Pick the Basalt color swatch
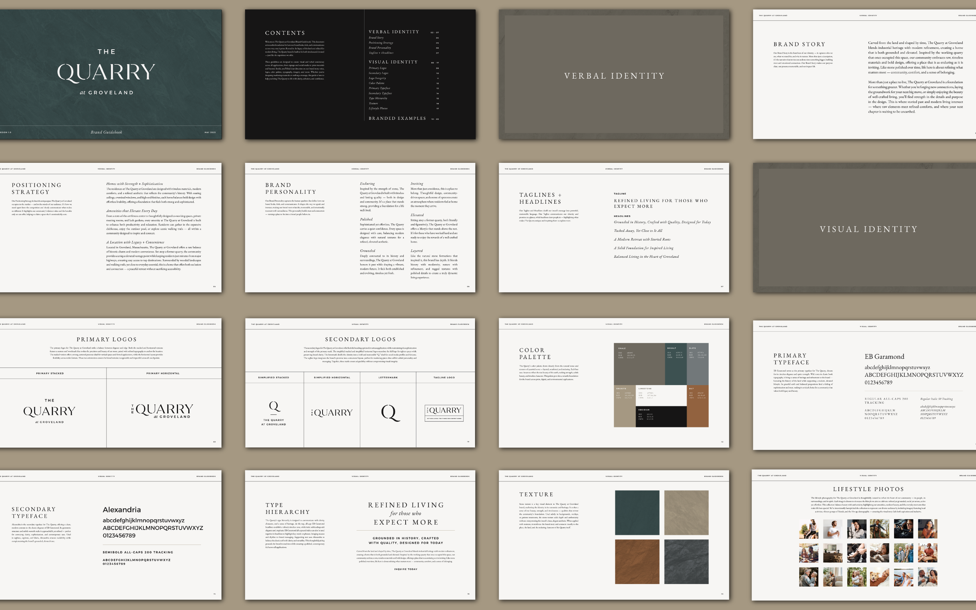976x610 pixels. (676, 364)
